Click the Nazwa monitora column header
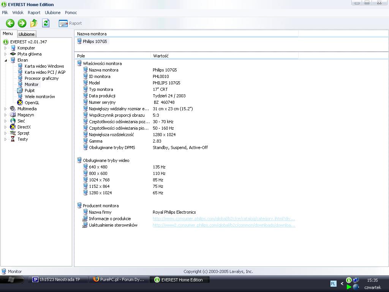Viewport: 389px width, 292px height. [186, 34]
